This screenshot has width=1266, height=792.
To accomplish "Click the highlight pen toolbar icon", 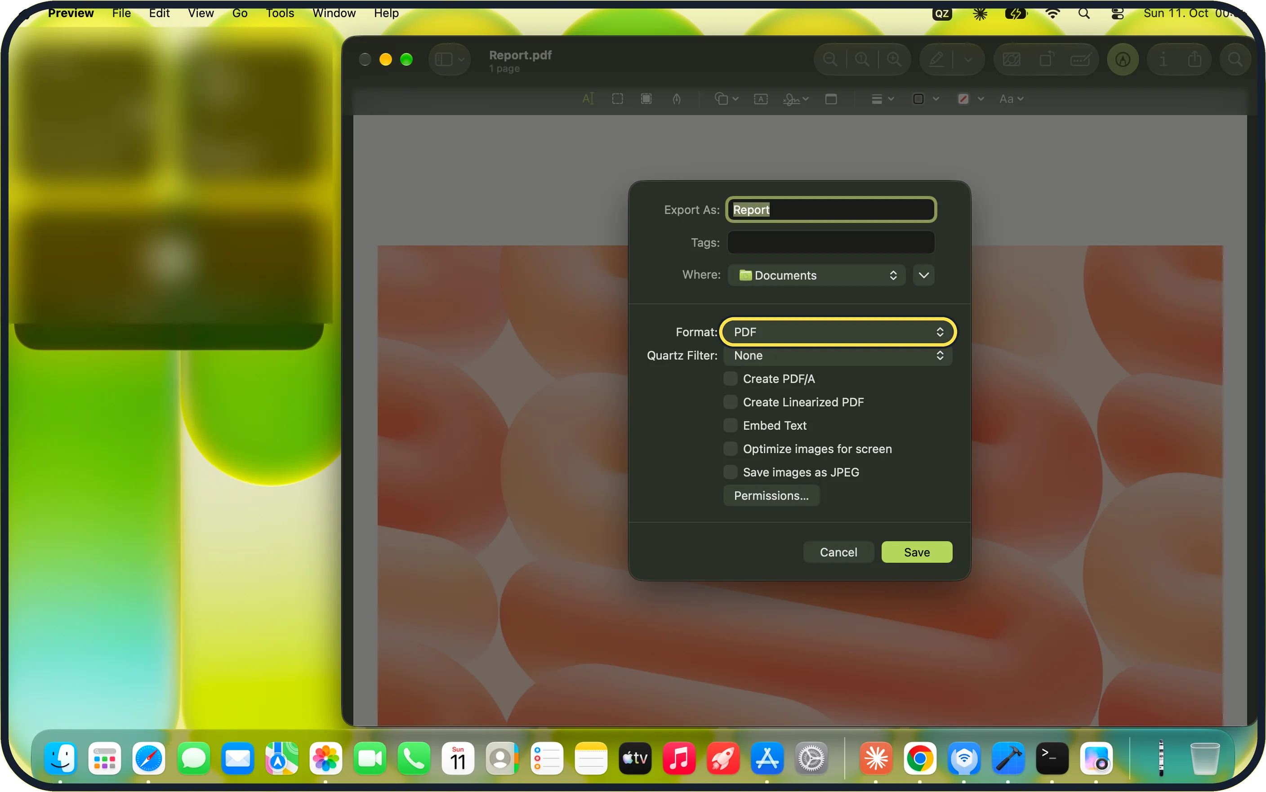I will point(937,59).
